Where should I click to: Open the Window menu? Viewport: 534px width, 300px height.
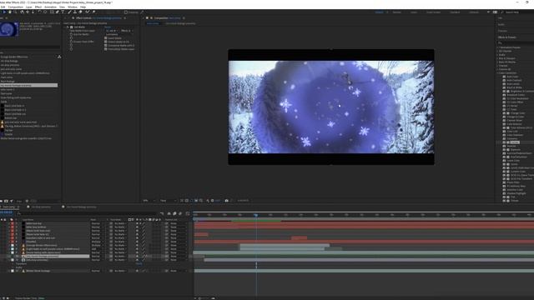[73, 7]
